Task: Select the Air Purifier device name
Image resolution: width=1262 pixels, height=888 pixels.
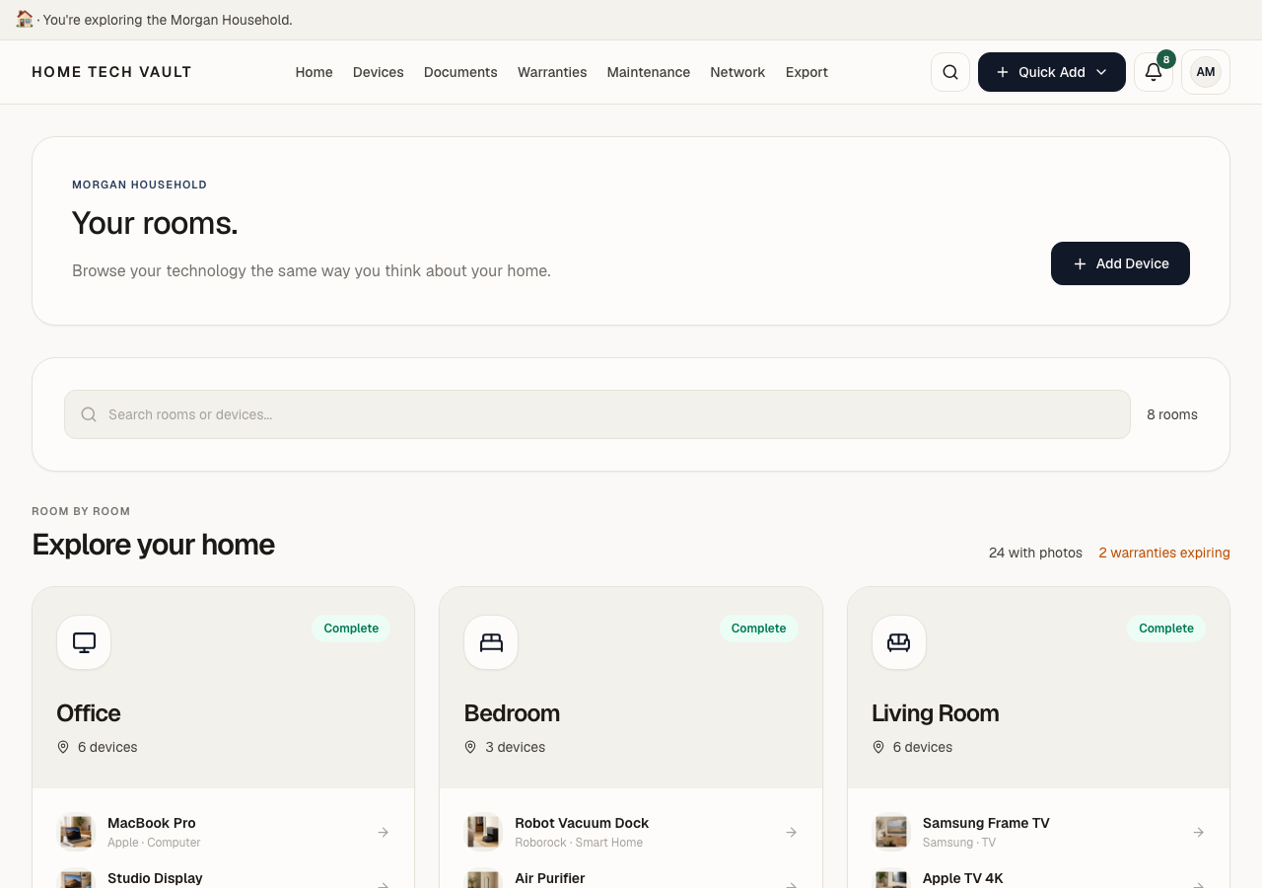Action: coord(549,878)
